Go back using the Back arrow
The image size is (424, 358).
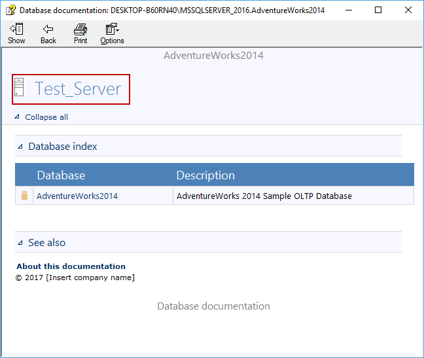[x=48, y=33]
